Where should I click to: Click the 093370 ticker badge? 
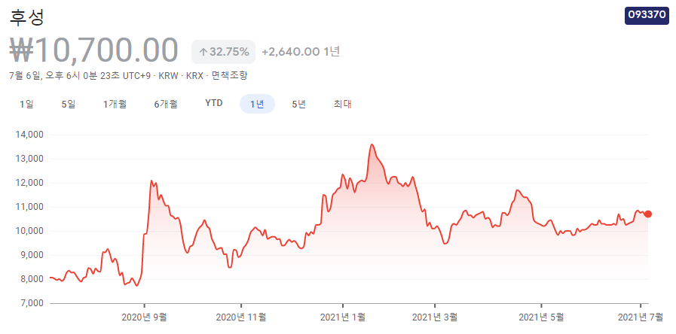coord(647,16)
